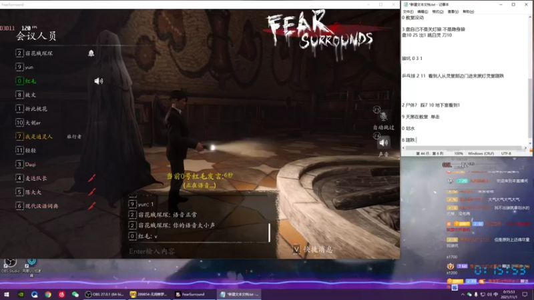Click chat message '语音正常'
Image resolution: width=534 pixels, height=300 pixels.
tap(163, 215)
